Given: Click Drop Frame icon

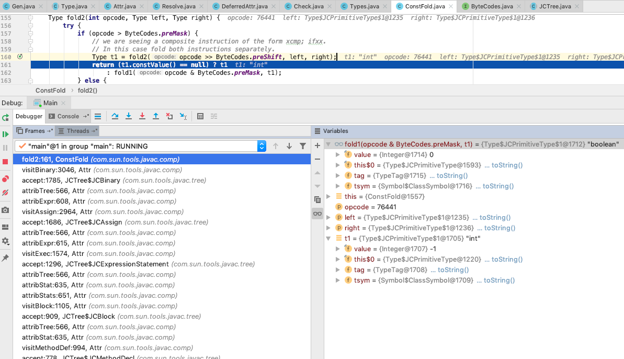Looking at the screenshot, I should click(x=169, y=116).
